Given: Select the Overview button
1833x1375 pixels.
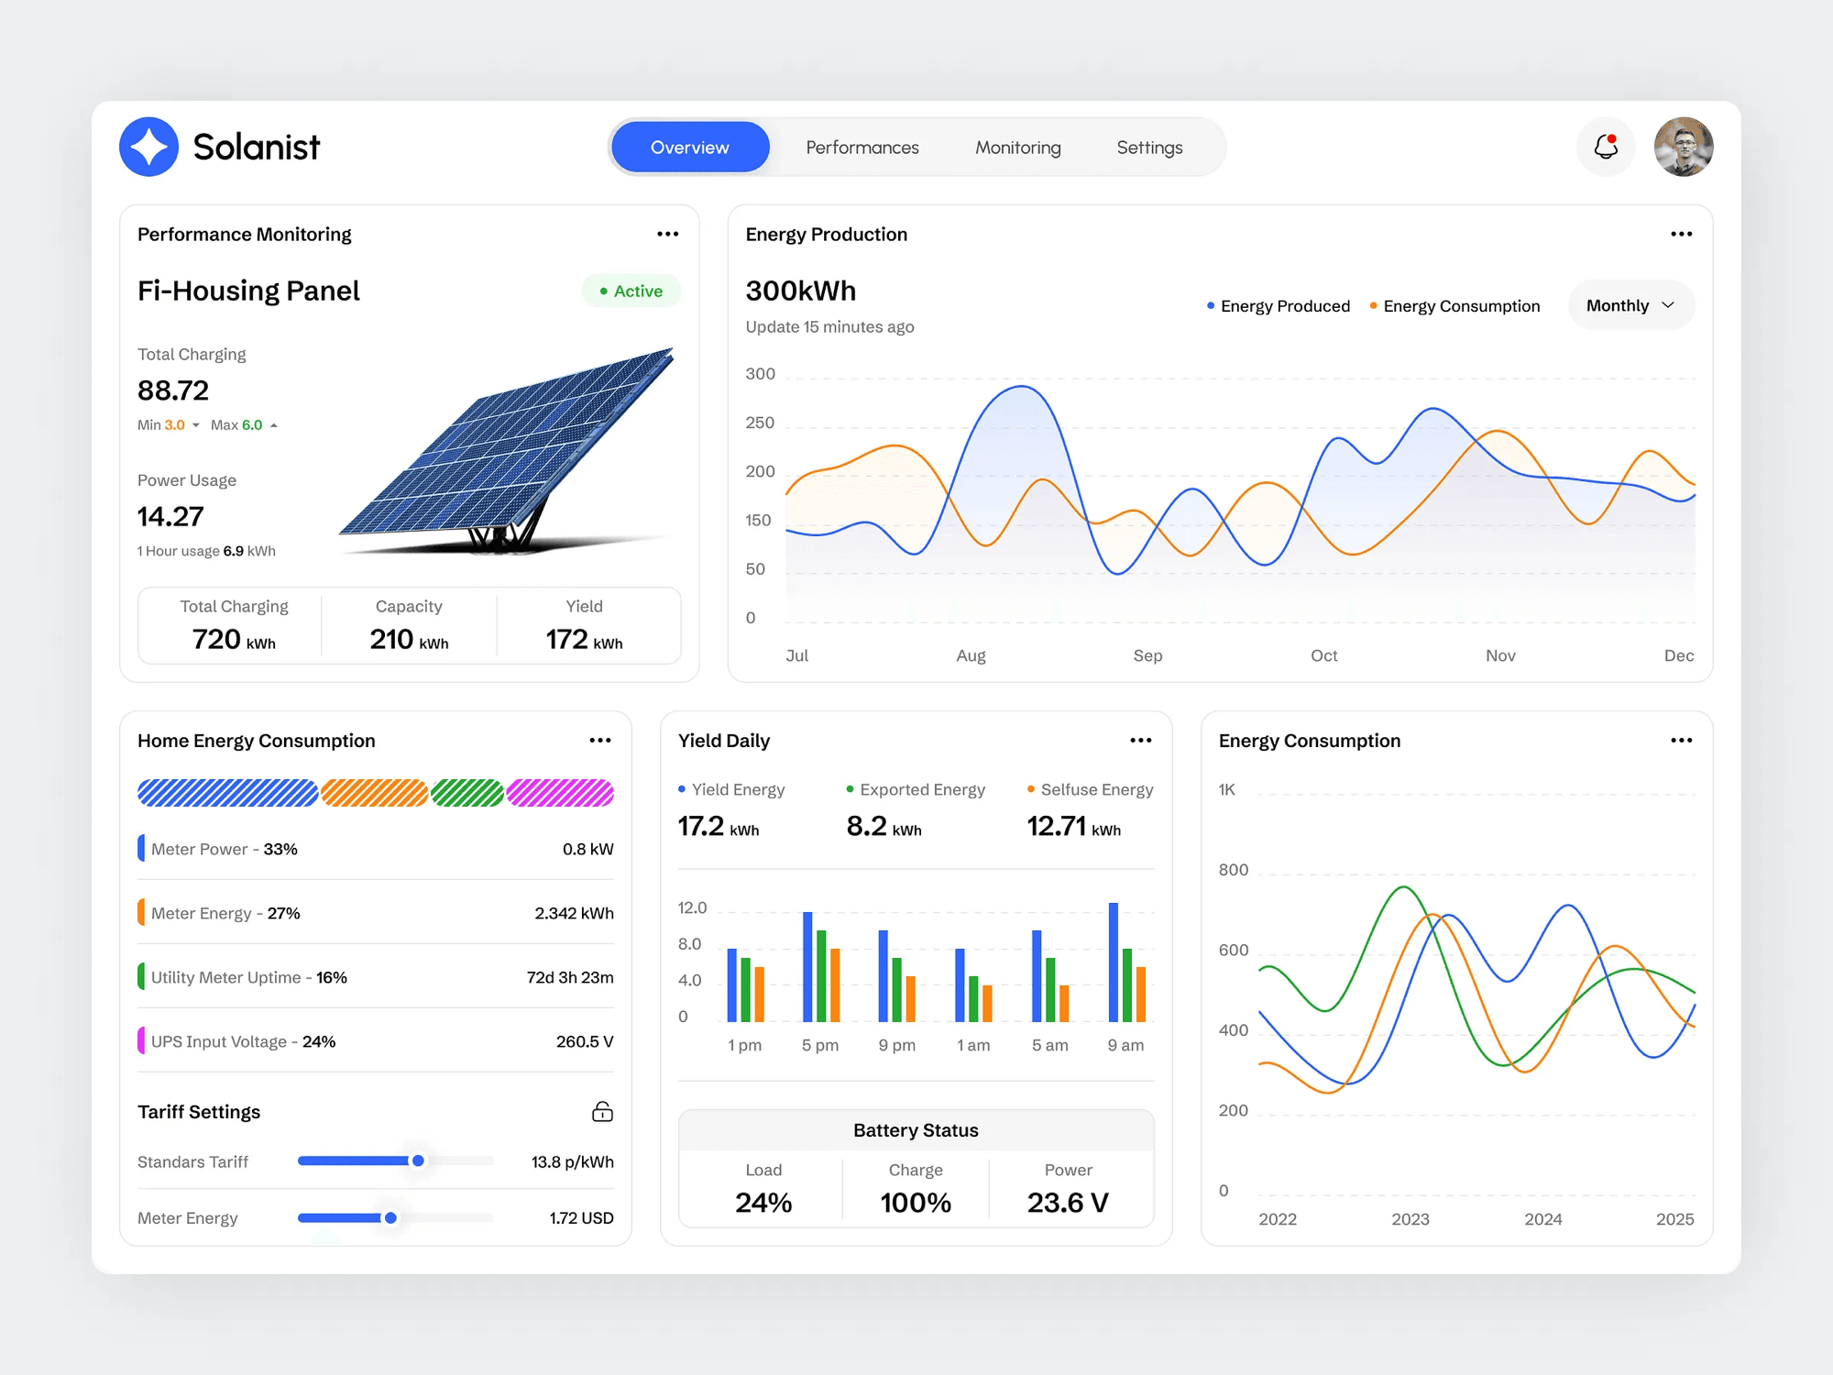Looking at the screenshot, I should (x=690, y=147).
